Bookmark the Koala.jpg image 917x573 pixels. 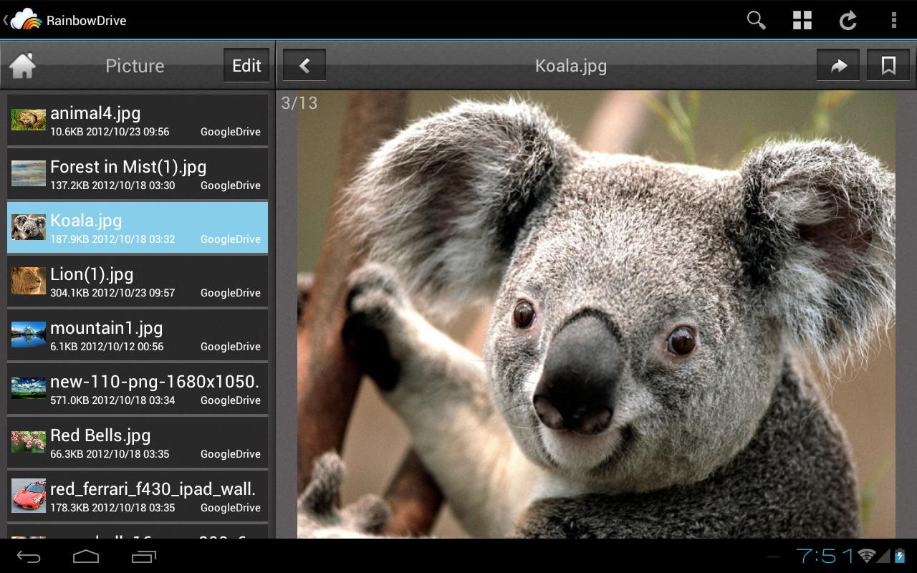pos(888,66)
